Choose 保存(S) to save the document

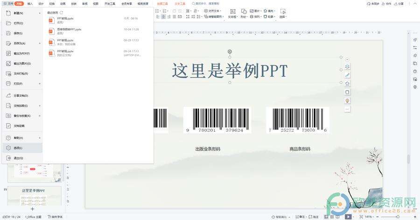tap(22, 33)
